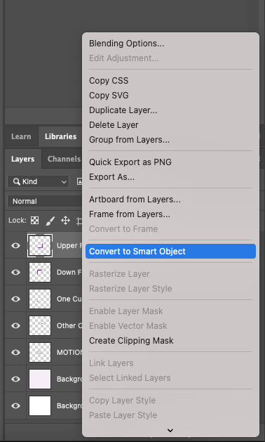The height and width of the screenshot is (442, 265).
Task: Hide the Upper F layer via eye icon
Action: point(15,245)
